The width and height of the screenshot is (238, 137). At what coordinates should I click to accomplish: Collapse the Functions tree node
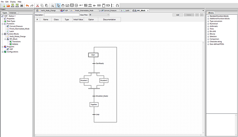pyautogui.click(x=2, y=24)
